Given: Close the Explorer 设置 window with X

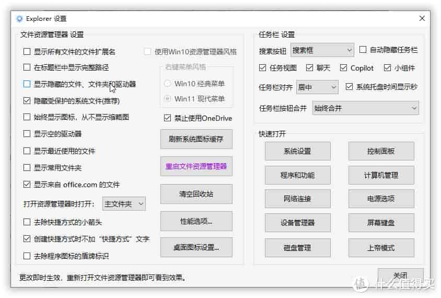Looking at the screenshot, I should (x=422, y=19).
